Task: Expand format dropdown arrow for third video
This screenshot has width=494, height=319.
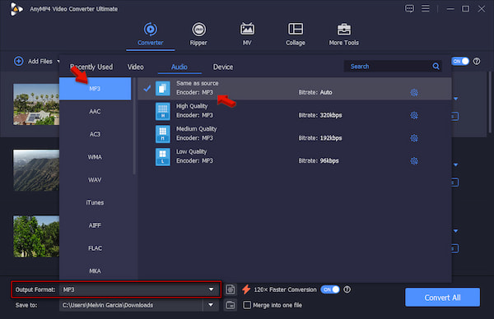Action: coord(455,231)
